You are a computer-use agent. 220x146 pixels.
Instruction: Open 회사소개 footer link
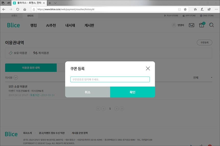click(x=27, y=133)
